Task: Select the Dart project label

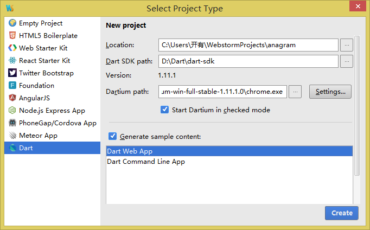Action: 25,148
